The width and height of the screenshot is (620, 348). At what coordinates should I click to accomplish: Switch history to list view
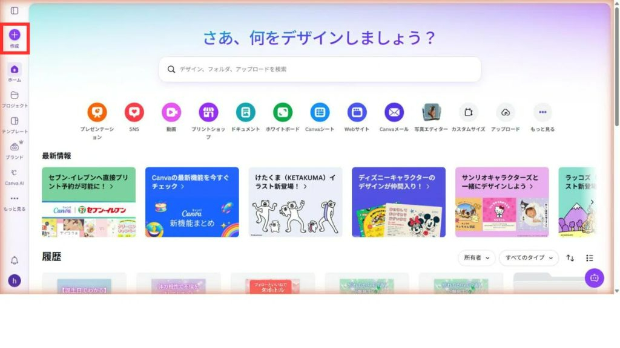click(x=590, y=258)
